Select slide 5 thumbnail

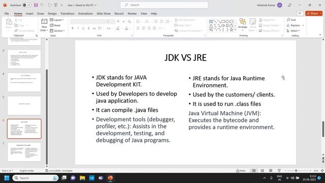click(24, 106)
